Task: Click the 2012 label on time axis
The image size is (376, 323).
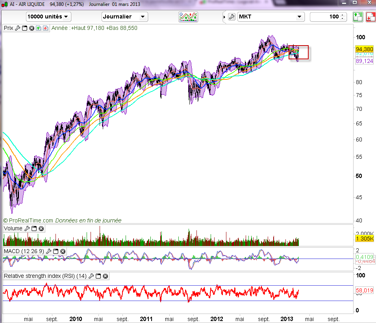Action: [x=217, y=319]
